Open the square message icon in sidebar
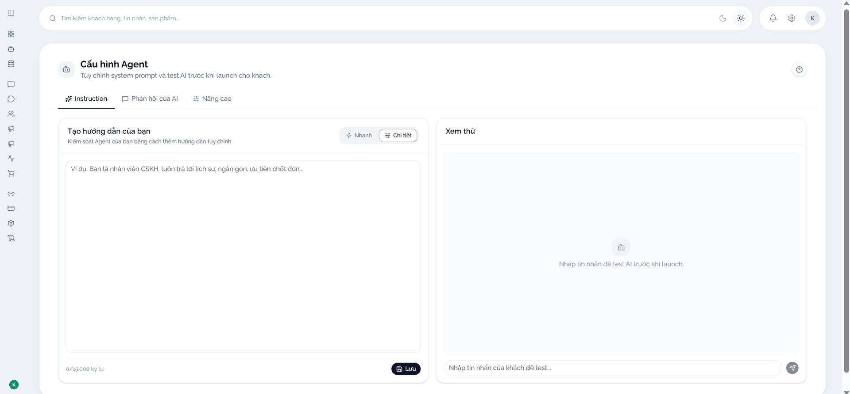This screenshot has width=850, height=394. click(x=11, y=84)
